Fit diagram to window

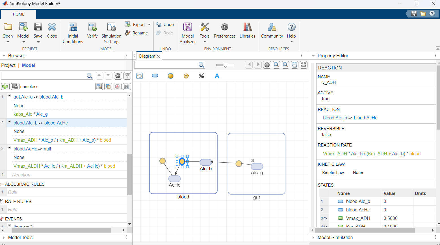click(x=304, y=65)
